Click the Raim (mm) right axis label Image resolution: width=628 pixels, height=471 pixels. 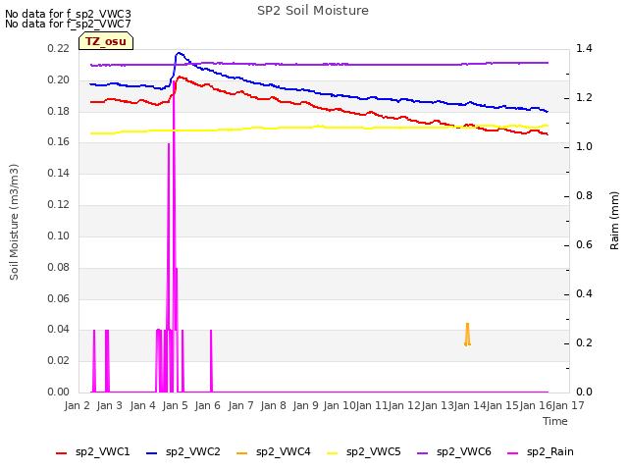614,221
